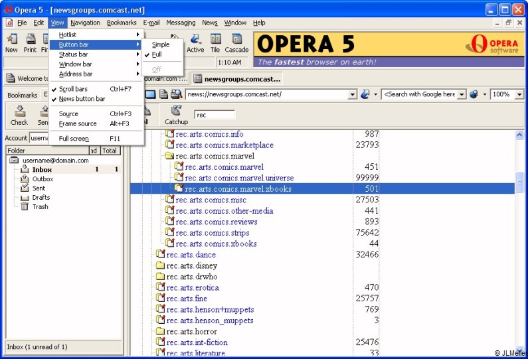This screenshot has width=528, height=359.
Task: Click subscribe icon for rec.arts.erotica
Action: 161,287
